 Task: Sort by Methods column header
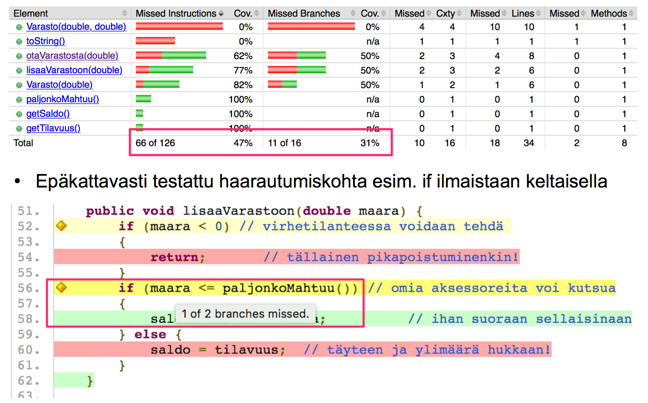[x=609, y=14]
